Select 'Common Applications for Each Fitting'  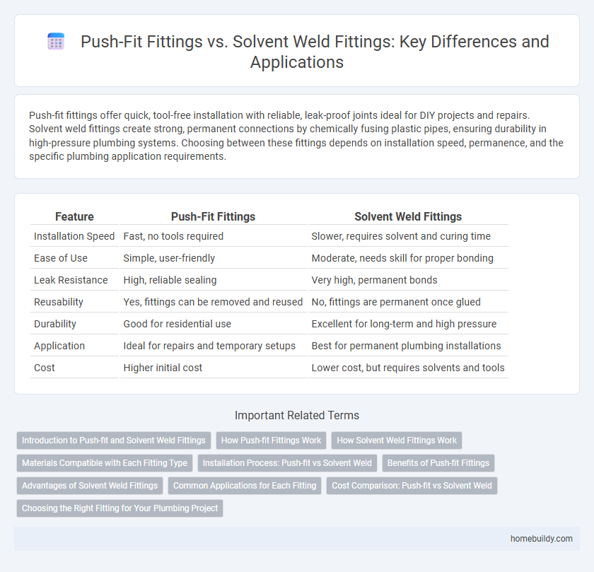point(245,486)
